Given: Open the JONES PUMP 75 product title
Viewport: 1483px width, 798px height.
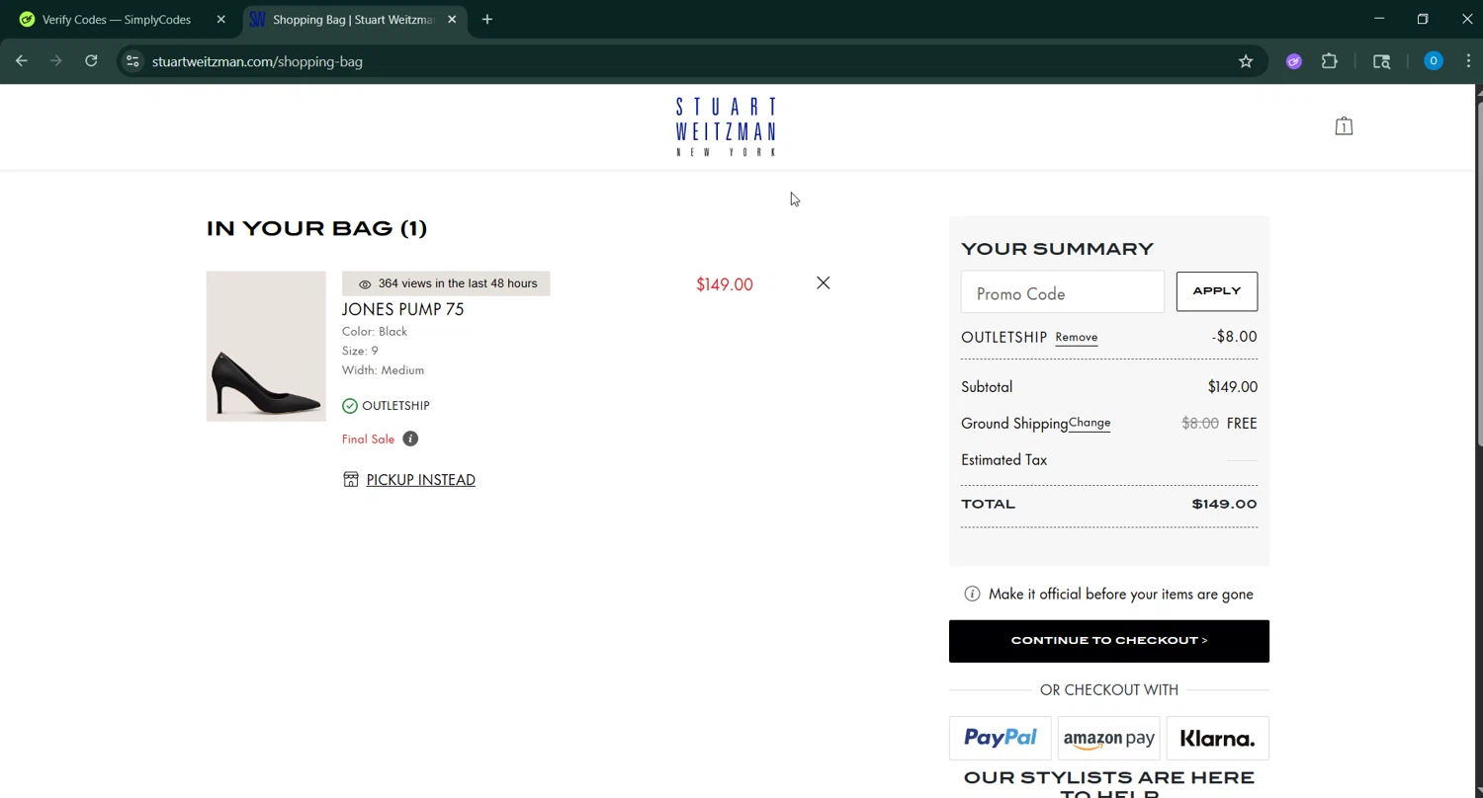Looking at the screenshot, I should 402,309.
